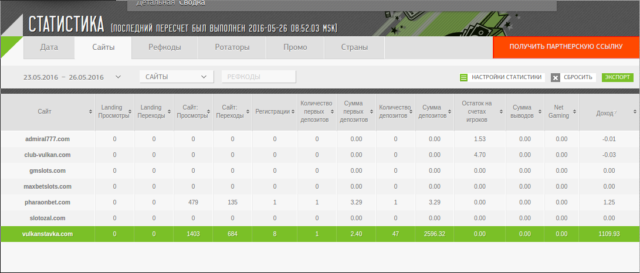Switch to the Дата tab
Viewport: 640px width, 273px height.
coord(49,47)
